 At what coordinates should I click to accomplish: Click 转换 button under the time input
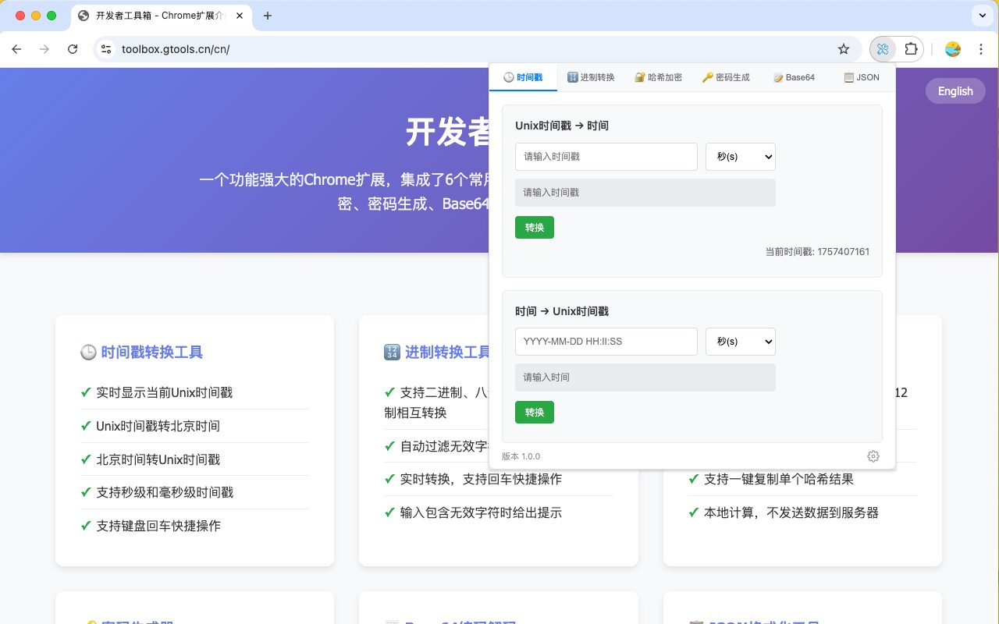[535, 413]
